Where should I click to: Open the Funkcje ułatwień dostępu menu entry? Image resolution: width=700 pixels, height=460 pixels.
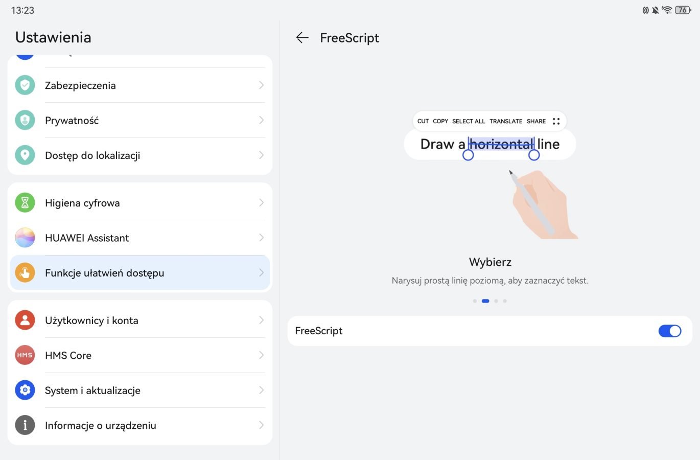tap(140, 273)
